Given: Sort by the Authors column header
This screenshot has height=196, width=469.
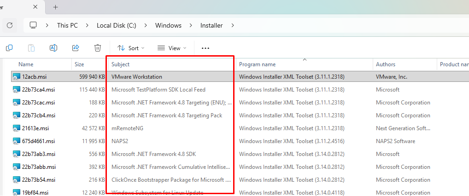Looking at the screenshot, I should (x=386, y=64).
